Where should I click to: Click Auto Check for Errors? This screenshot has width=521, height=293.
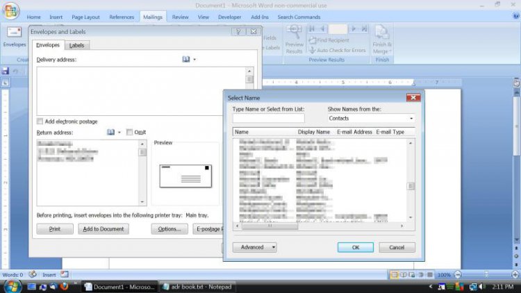click(x=337, y=50)
